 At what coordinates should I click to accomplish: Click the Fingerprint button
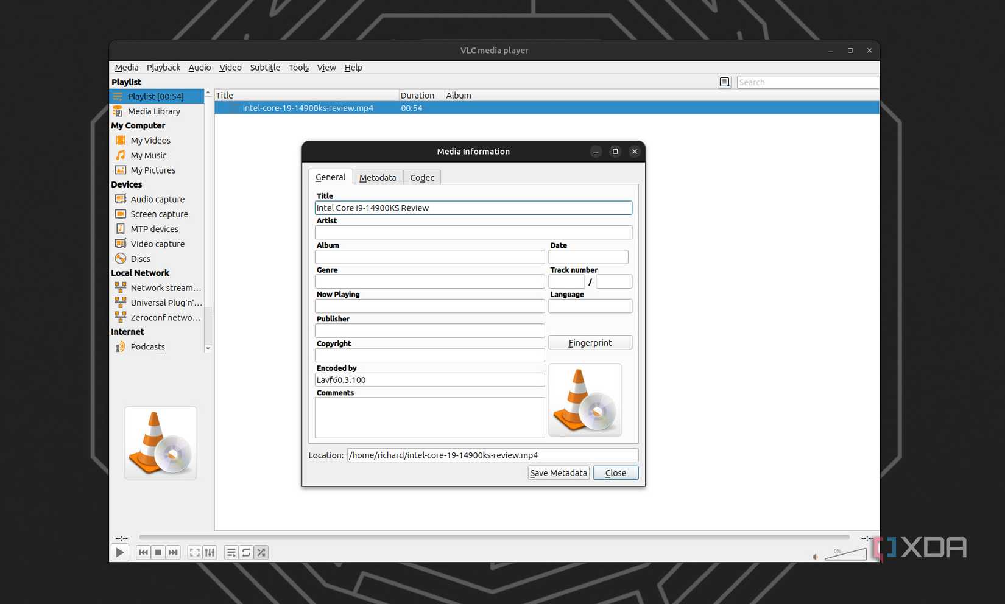point(590,342)
